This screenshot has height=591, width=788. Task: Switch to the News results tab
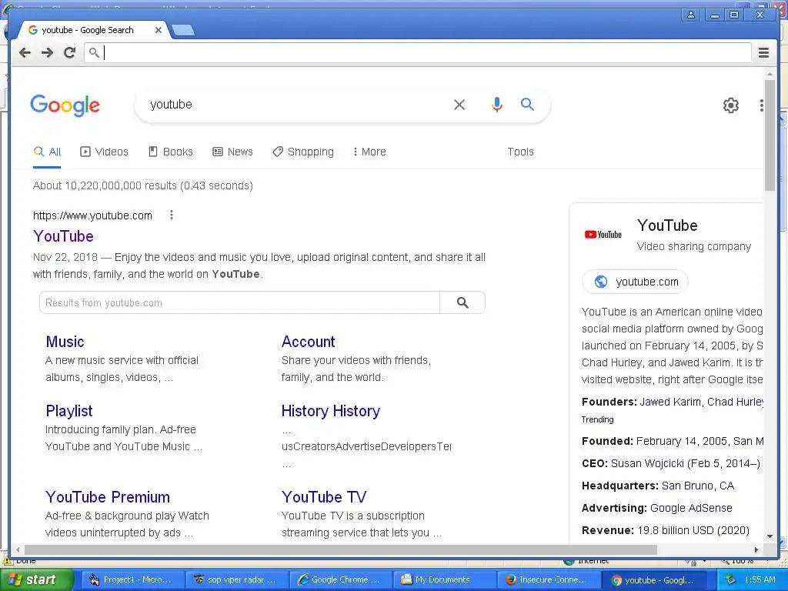click(232, 152)
